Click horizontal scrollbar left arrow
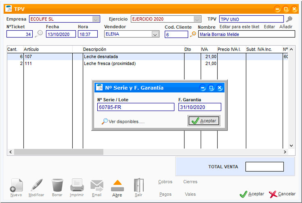This screenshot has width=302, height=203. click(x=10, y=152)
